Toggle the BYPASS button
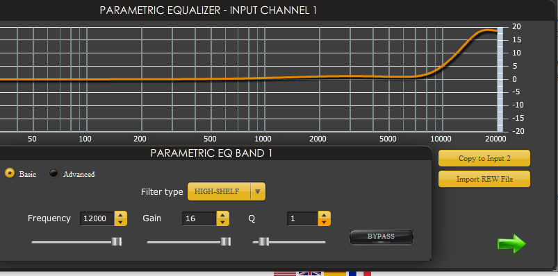The height and width of the screenshot is (276, 558). tap(381, 237)
